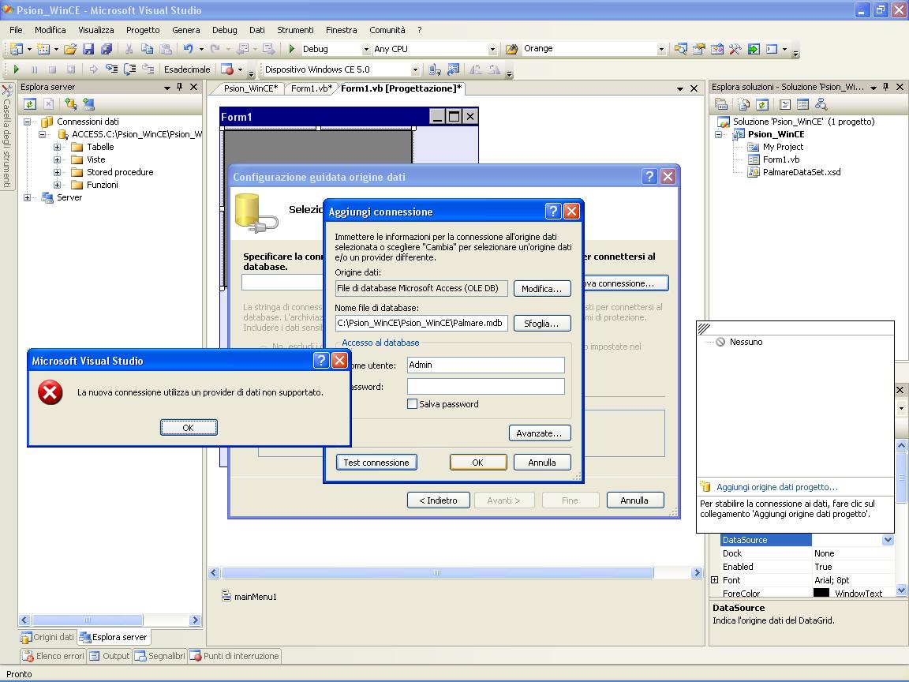Expand the Funzioni node

(x=58, y=185)
